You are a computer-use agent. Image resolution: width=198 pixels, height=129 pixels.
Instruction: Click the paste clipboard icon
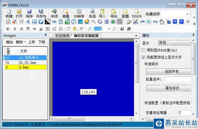click(75, 29)
